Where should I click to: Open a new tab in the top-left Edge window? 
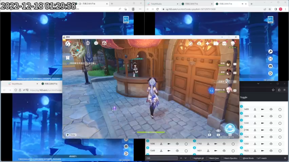click(x=112, y=4)
